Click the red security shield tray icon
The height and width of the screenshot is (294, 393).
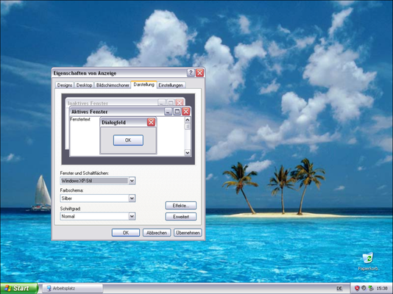pos(357,288)
